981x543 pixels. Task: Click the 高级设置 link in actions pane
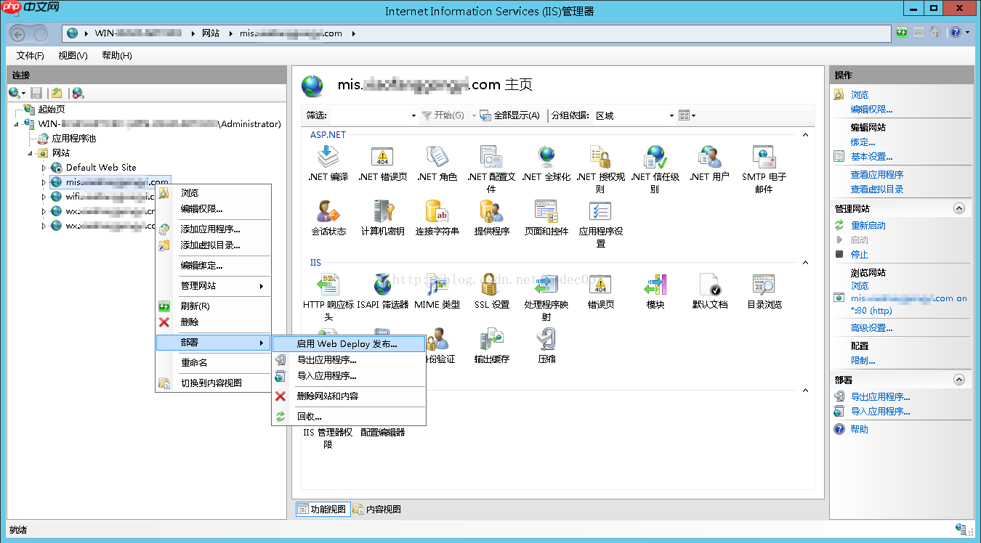pyautogui.click(x=871, y=328)
